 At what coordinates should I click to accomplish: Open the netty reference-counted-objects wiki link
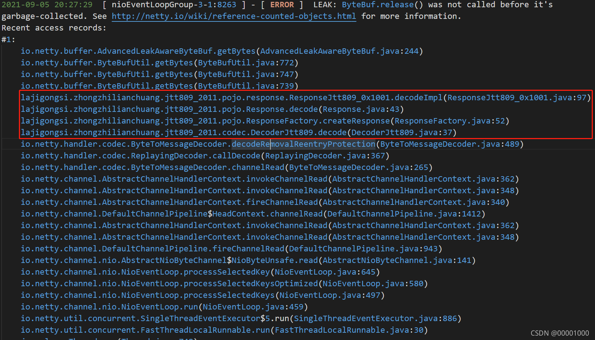click(234, 16)
